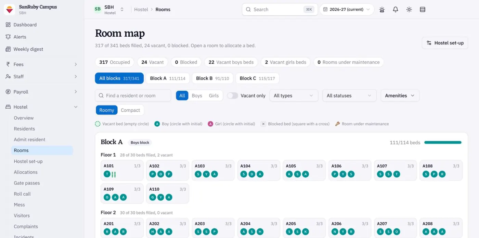Open room card A104

259,170
